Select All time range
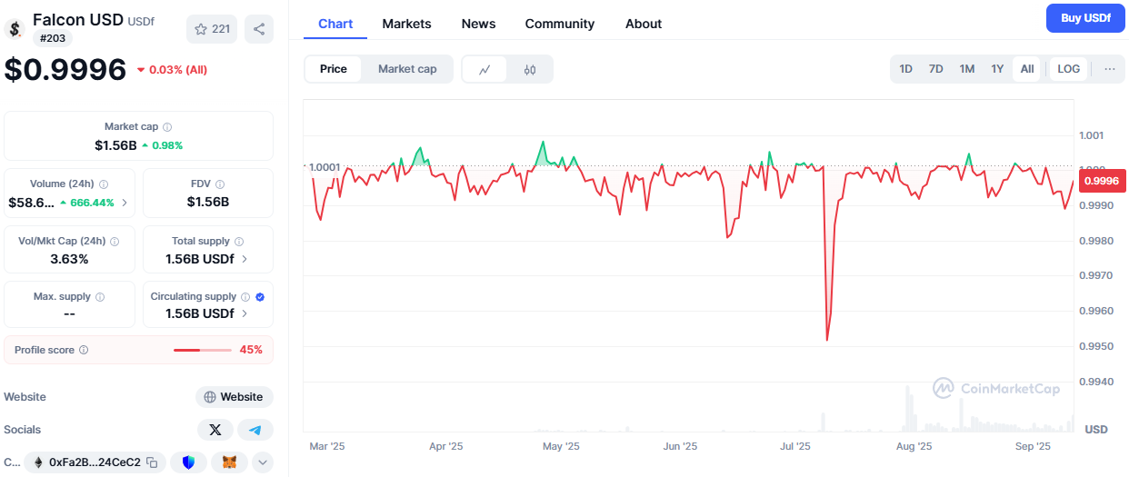1129x477 pixels. pos(1027,69)
